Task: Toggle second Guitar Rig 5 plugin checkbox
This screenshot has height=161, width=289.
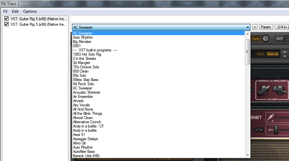Action: point(7,24)
